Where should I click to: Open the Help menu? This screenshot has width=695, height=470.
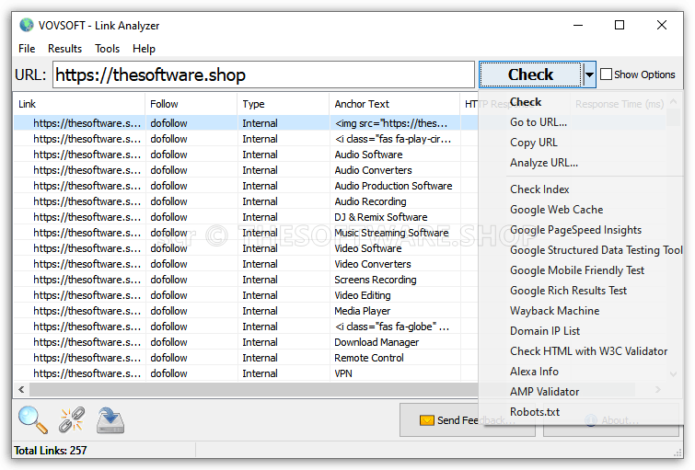click(144, 48)
